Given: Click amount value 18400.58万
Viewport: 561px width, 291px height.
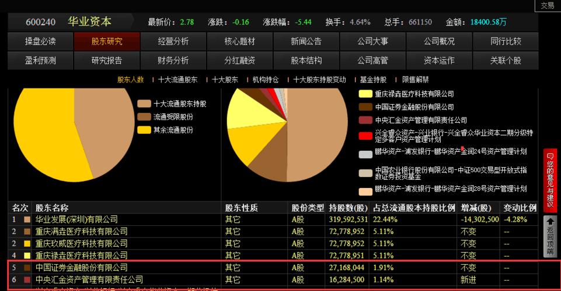Looking at the screenshot, I should 488,22.
